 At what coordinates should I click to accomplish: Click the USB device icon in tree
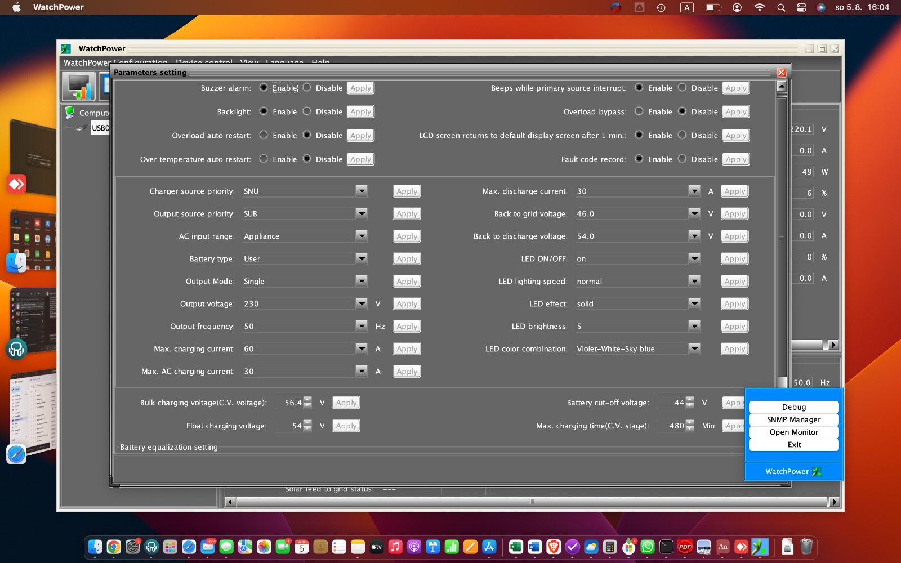[81, 128]
